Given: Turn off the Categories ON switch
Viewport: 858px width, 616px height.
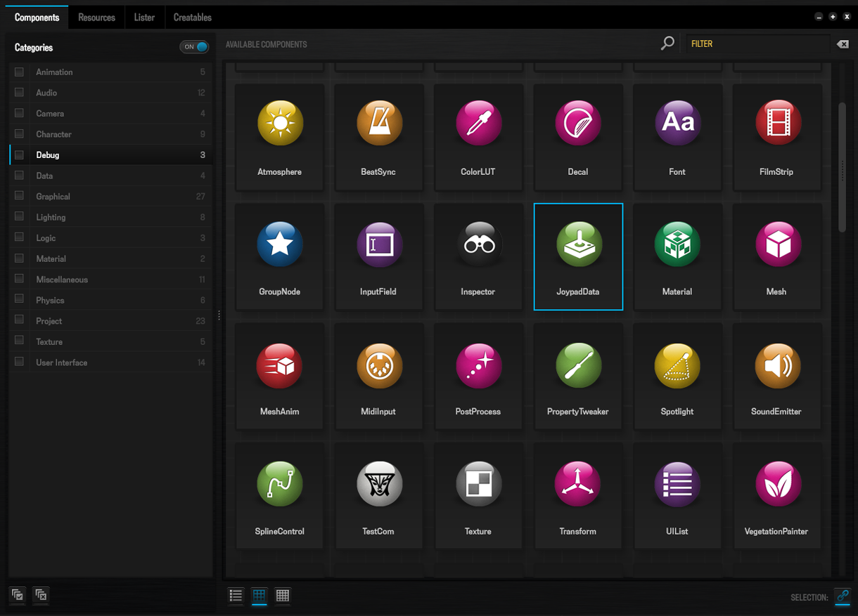Looking at the screenshot, I should pyautogui.click(x=195, y=47).
